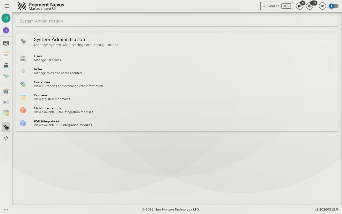This screenshot has width=342, height=214.
Task: Click the New Horizon Technology copyright text
Action: (171, 209)
